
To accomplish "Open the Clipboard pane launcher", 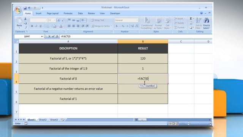I will (x=27, y=32).
